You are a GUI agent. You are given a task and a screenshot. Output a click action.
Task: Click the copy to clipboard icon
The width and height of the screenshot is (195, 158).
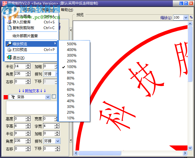[9, 28]
